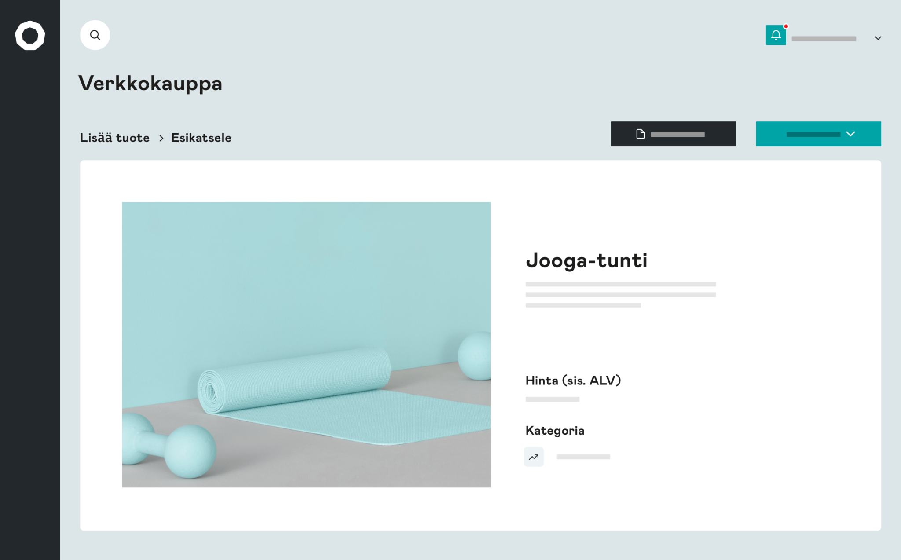Select the Esikatsele breadcrumb step
The image size is (901, 560).
click(x=201, y=137)
